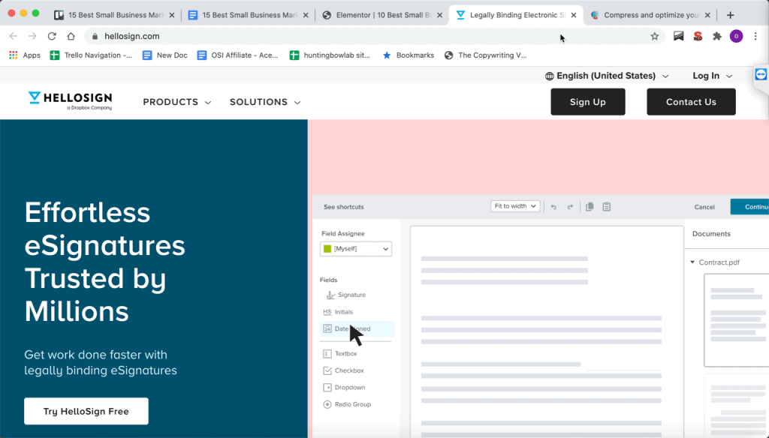The width and height of the screenshot is (769, 438).
Task: Select the Date Signed field
Action: [356, 328]
